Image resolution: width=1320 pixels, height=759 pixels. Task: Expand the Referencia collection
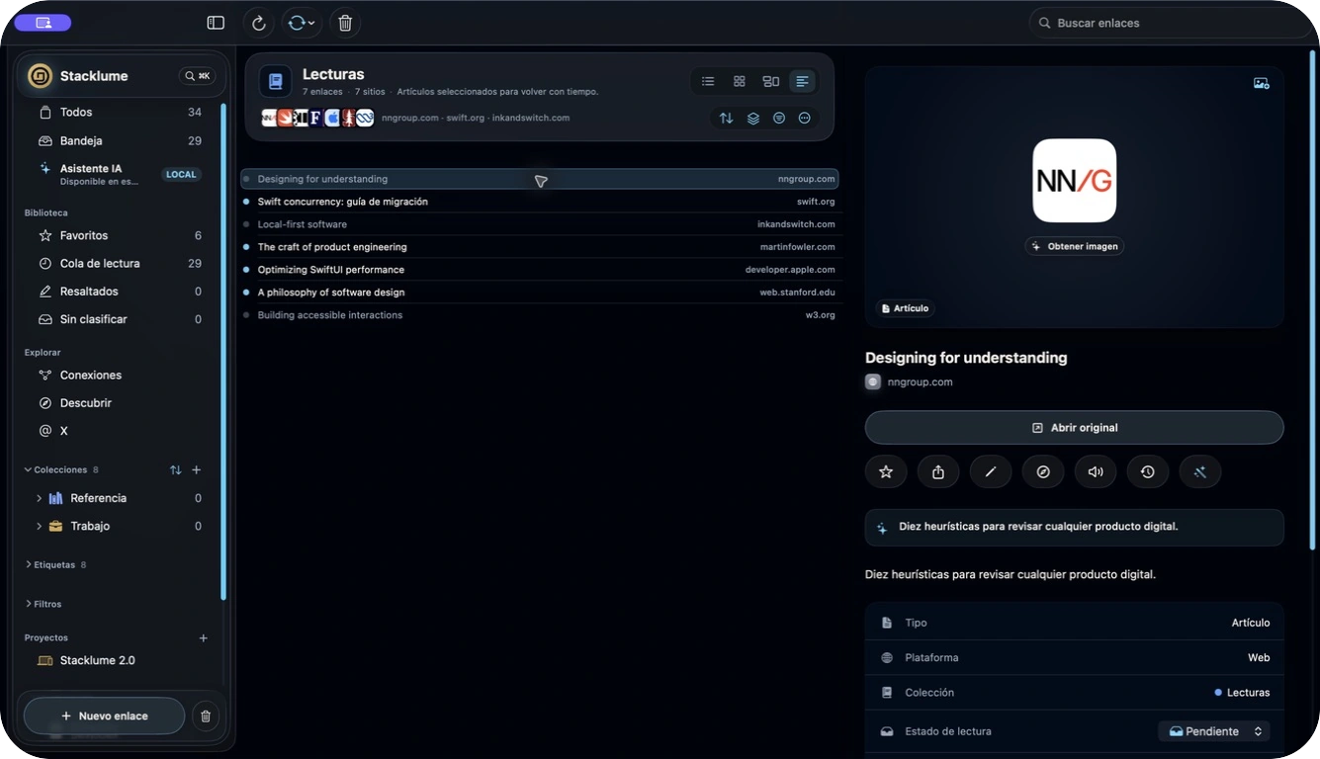(x=39, y=498)
